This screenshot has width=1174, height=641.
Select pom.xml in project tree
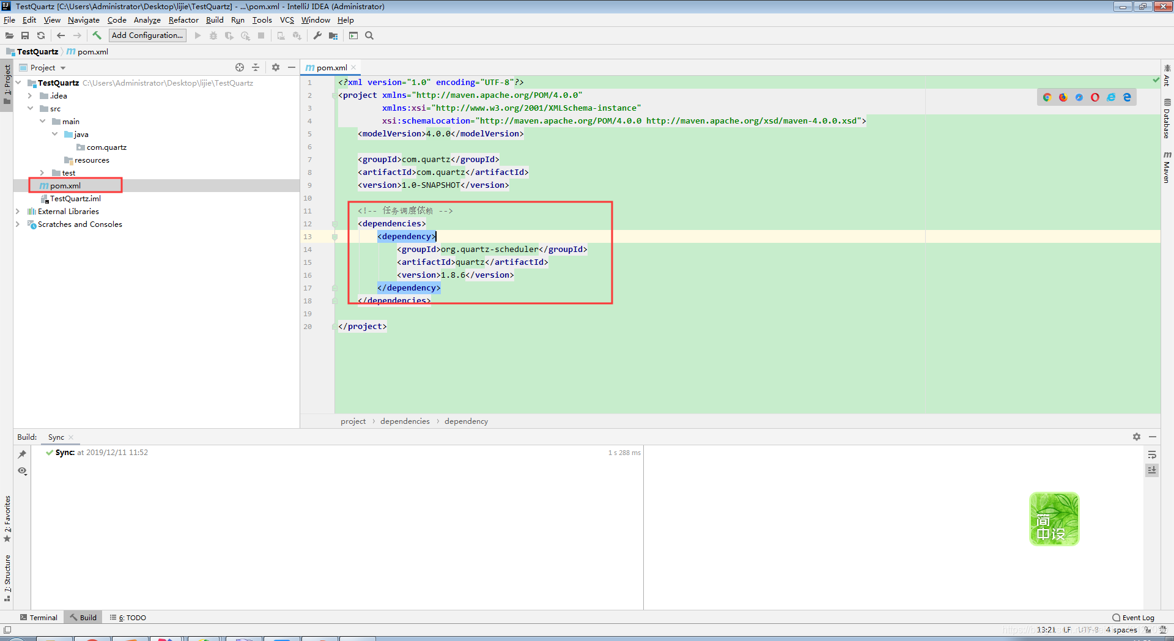65,185
